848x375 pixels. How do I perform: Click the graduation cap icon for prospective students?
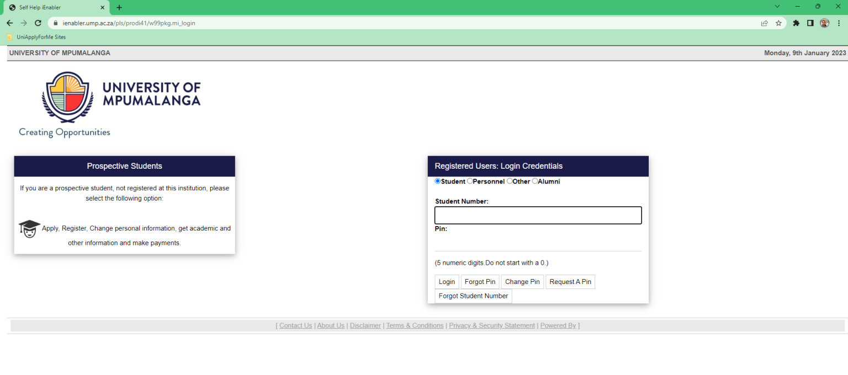point(29,228)
